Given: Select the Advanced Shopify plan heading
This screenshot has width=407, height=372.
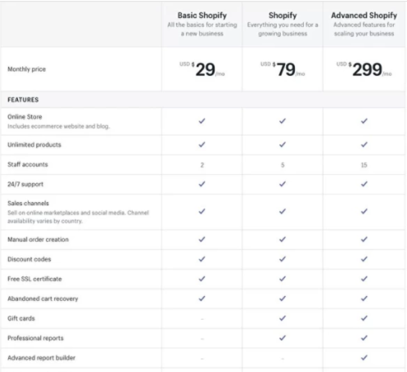Looking at the screenshot, I should tap(364, 16).
